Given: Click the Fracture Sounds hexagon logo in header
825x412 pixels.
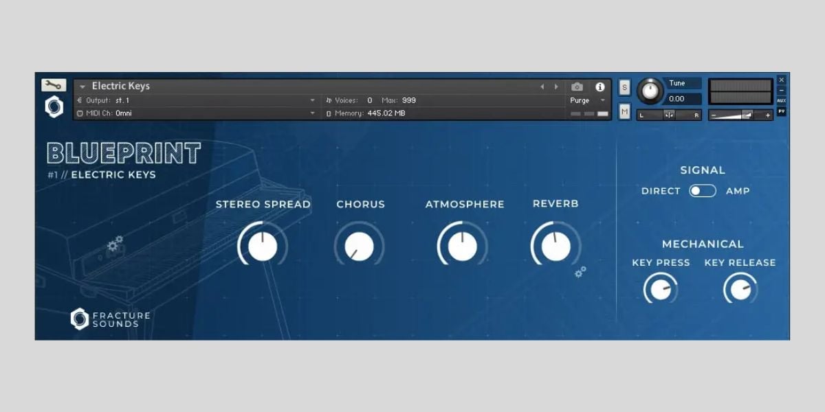Looking at the screenshot, I should coord(54,107).
